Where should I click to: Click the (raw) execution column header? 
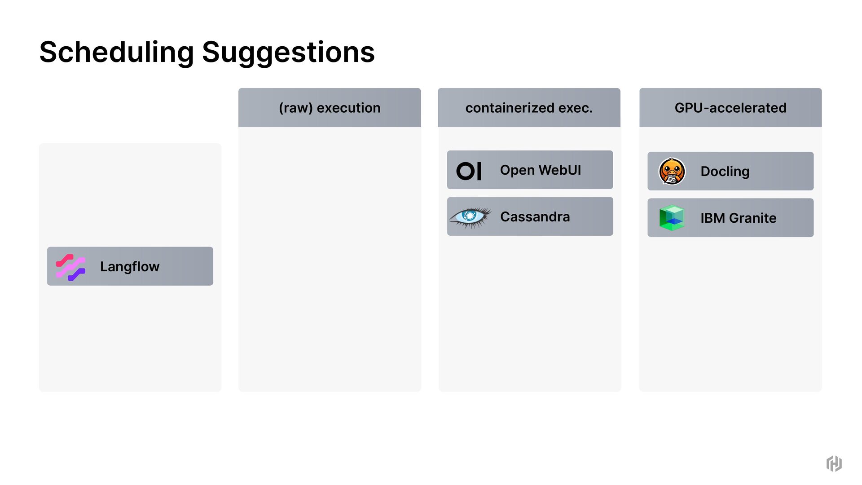click(330, 108)
